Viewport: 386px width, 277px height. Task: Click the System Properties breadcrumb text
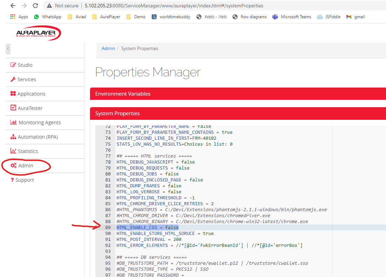139,49
